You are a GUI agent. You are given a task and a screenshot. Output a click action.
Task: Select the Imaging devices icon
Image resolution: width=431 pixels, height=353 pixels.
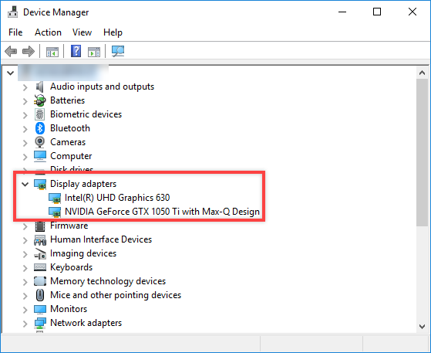click(40, 254)
